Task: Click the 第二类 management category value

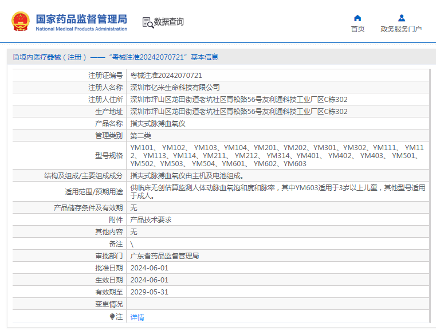Action: click(x=140, y=136)
